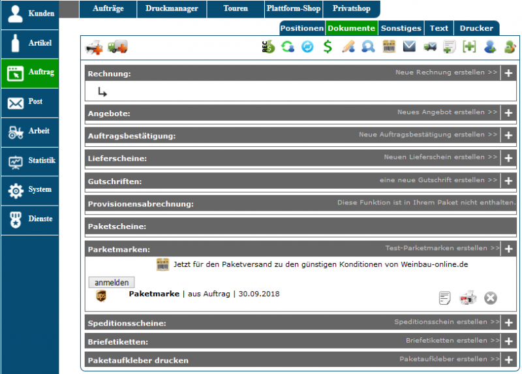
Task: Print the UPS Paketmarke entry
Action: tap(468, 298)
